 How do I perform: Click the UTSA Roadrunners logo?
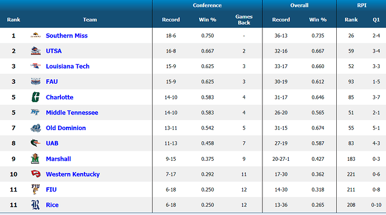pos(35,51)
